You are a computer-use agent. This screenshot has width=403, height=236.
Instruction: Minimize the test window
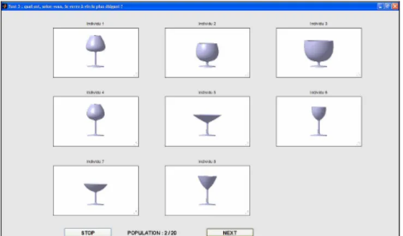(380, 6)
